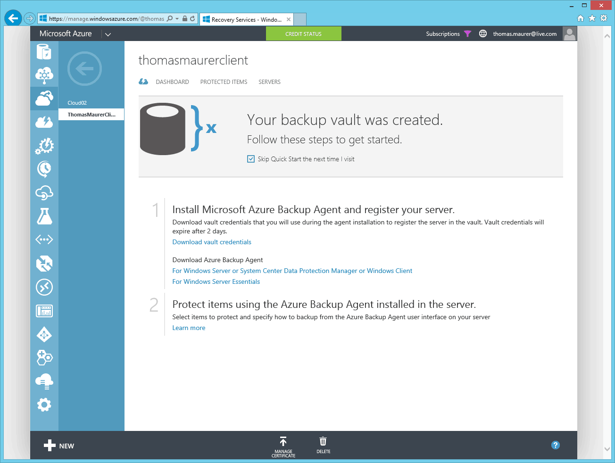This screenshot has height=463, width=615.
Task: Open the Subscriptions filter funnel
Action: [467, 33]
